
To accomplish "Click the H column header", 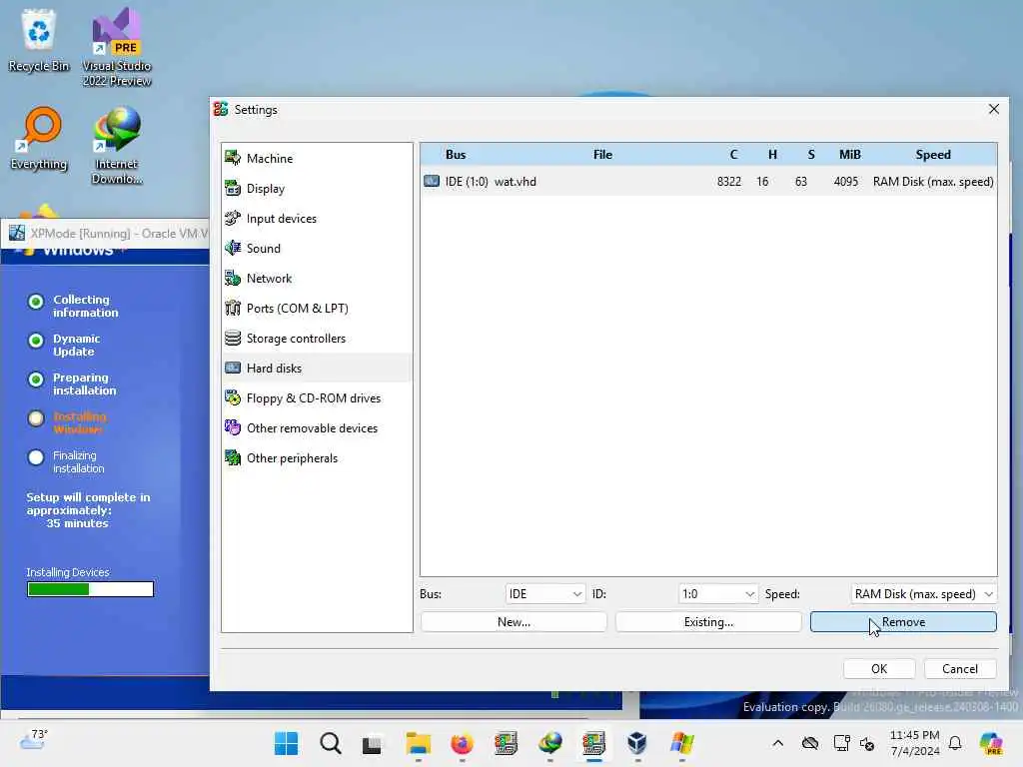I will [x=772, y=155].
